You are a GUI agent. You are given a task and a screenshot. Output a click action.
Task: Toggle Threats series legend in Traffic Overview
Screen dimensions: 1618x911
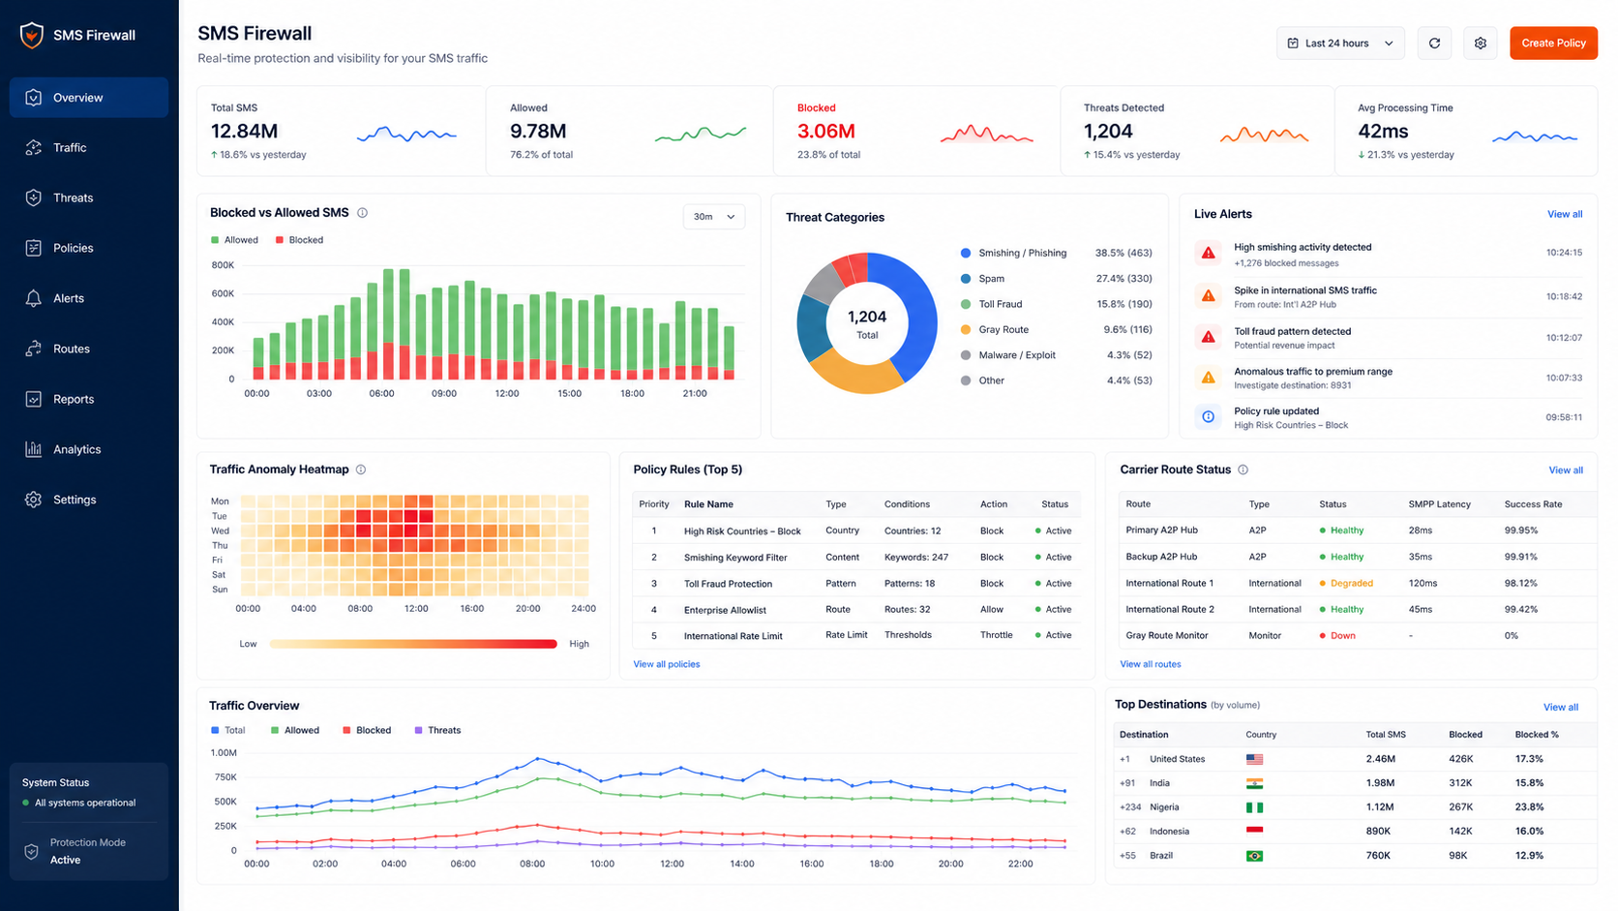click(x=437, y=730)
